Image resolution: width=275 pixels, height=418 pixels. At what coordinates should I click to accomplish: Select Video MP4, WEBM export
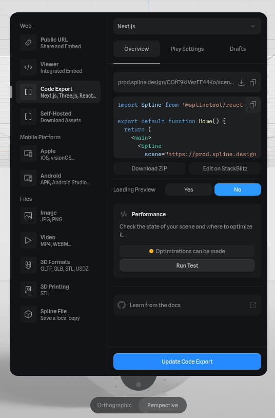pos(58,240)
